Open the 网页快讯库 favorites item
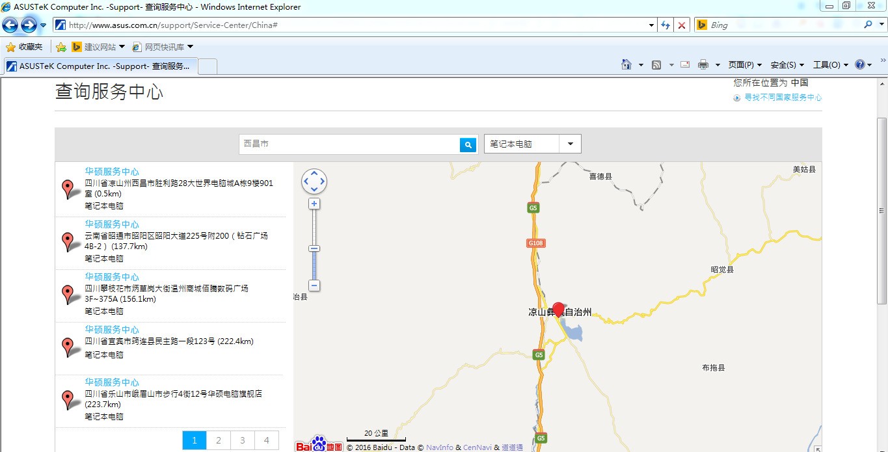The height and width of the screenshot is (452, 888). coord(163,47)
